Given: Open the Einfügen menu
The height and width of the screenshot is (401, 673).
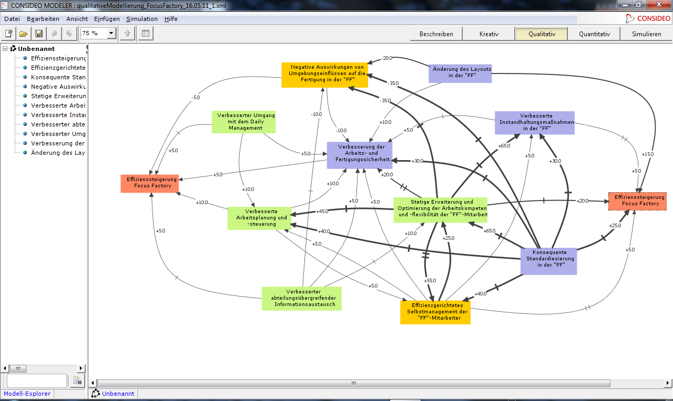Looking at the screenshot, I should [107, 19].
